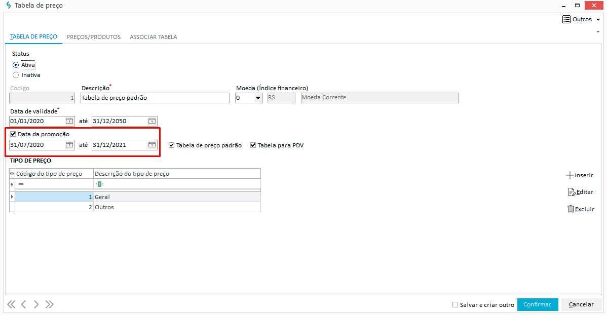
Task: Click the Descrição text field
Action: 155,98
